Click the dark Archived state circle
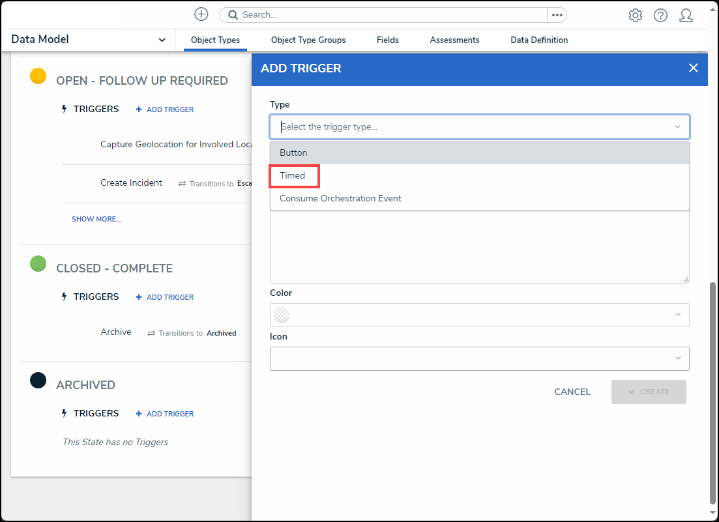Screen dimensions: 719x522 pyautogui.click(x=38, y=381)
